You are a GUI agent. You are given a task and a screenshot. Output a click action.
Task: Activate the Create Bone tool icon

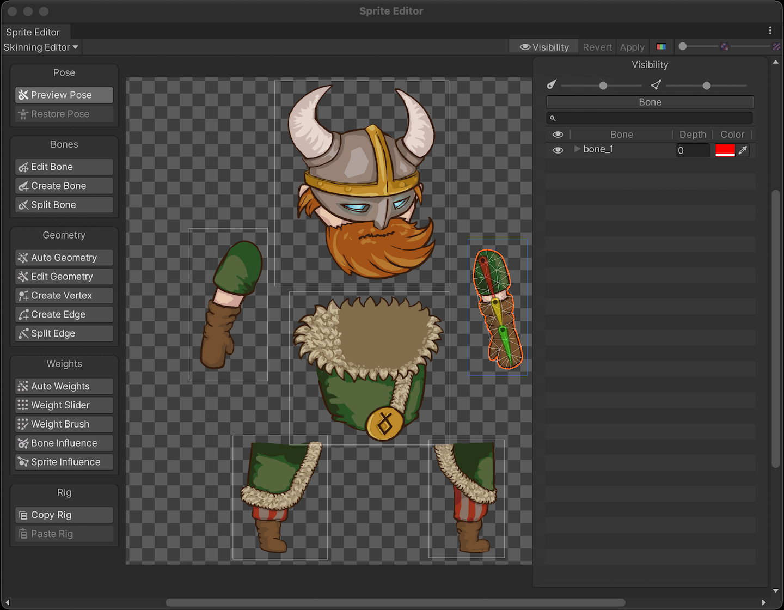click(23, 186)
